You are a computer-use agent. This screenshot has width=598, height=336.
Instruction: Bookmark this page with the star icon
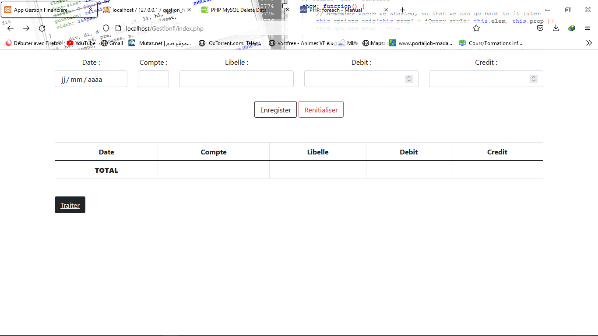tap(476, 28)
